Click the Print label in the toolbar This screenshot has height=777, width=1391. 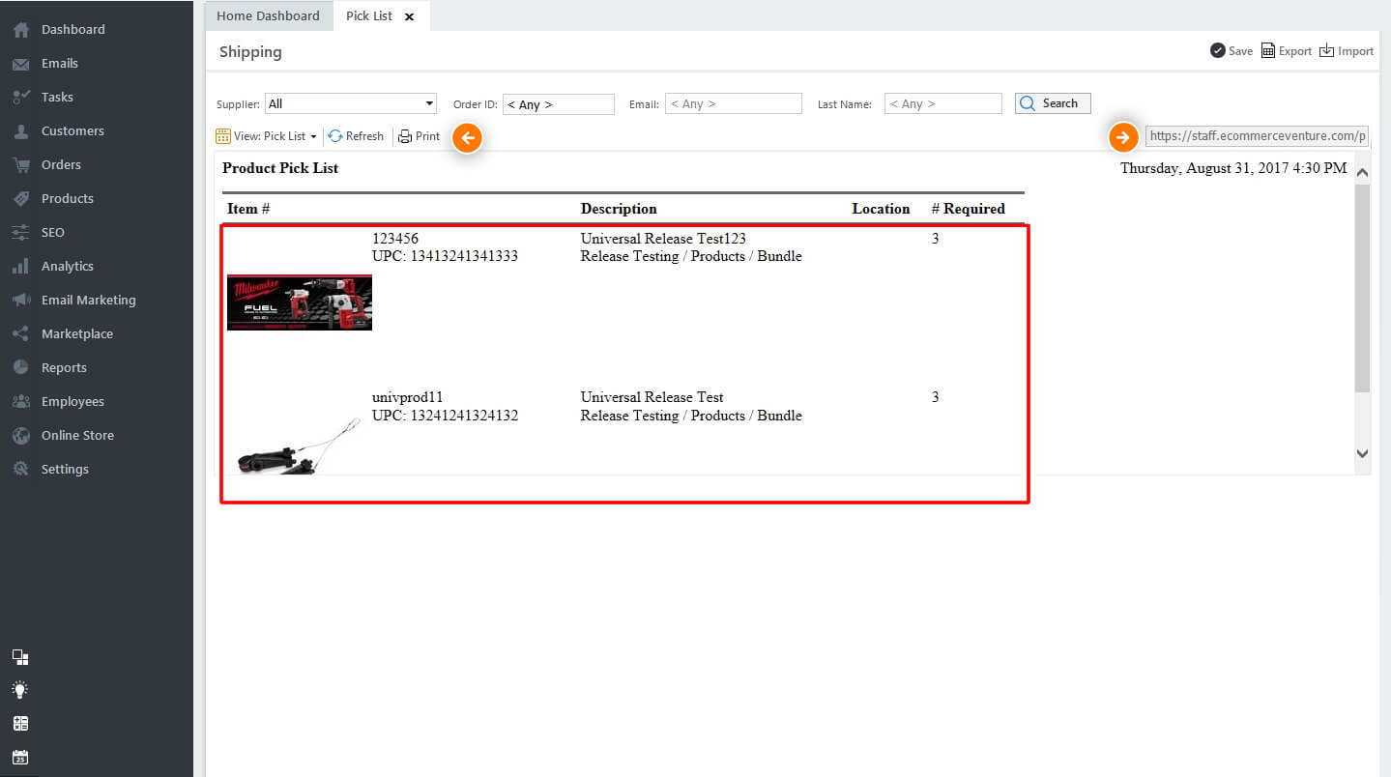pos(427,136)
